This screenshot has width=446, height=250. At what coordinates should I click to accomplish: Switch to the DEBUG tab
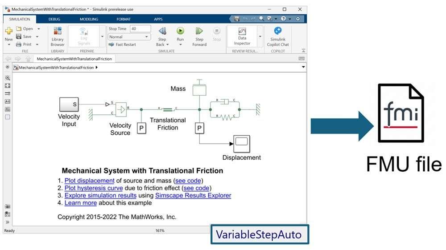(x=54, y=19)
